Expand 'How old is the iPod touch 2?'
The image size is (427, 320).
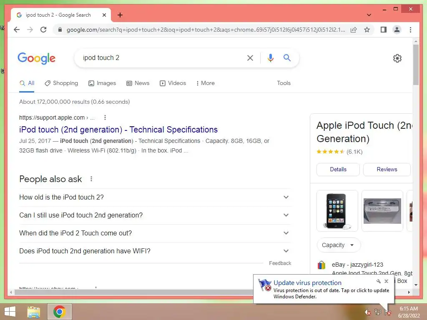tap(154, 197)
